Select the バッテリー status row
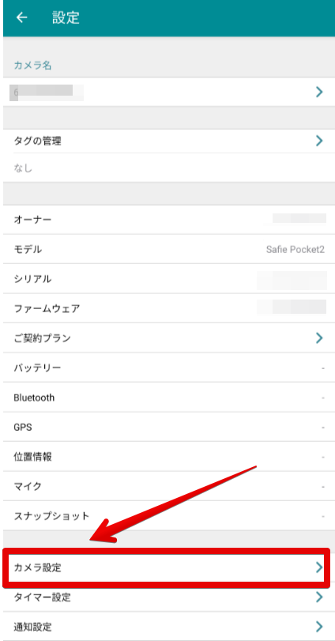Image resolution: width=335 pixels, height=641 pixels. [169, 368]
